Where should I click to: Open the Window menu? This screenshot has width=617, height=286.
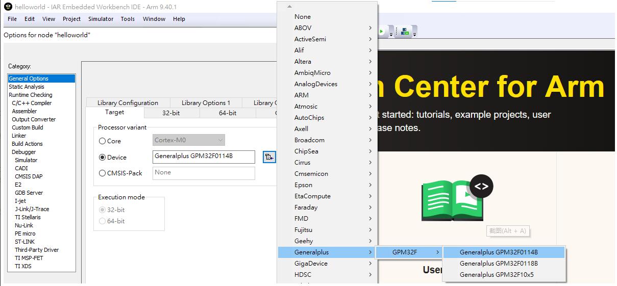click(154, 19)
